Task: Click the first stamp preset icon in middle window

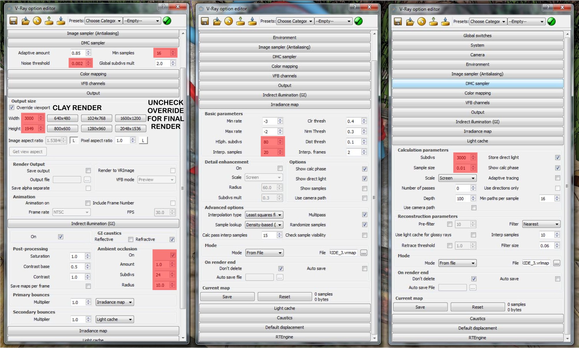Action: click(x=241, y=21)
